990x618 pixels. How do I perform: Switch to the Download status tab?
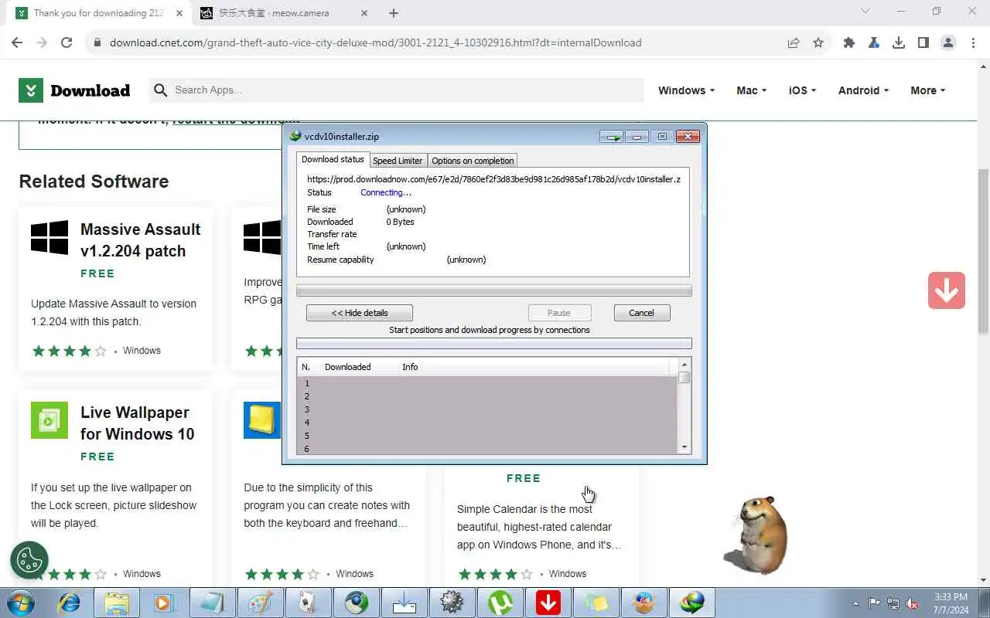click(x=333, y=159)
